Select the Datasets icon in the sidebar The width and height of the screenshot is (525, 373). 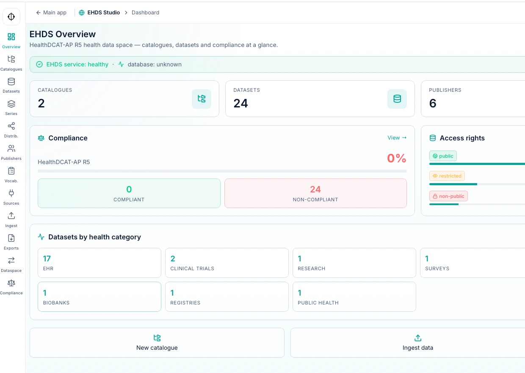coord(11,85)
